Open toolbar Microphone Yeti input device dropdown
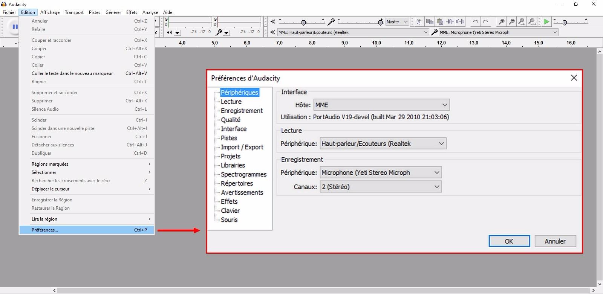Screen dimensions: 603x294 (x=499, y=32)
